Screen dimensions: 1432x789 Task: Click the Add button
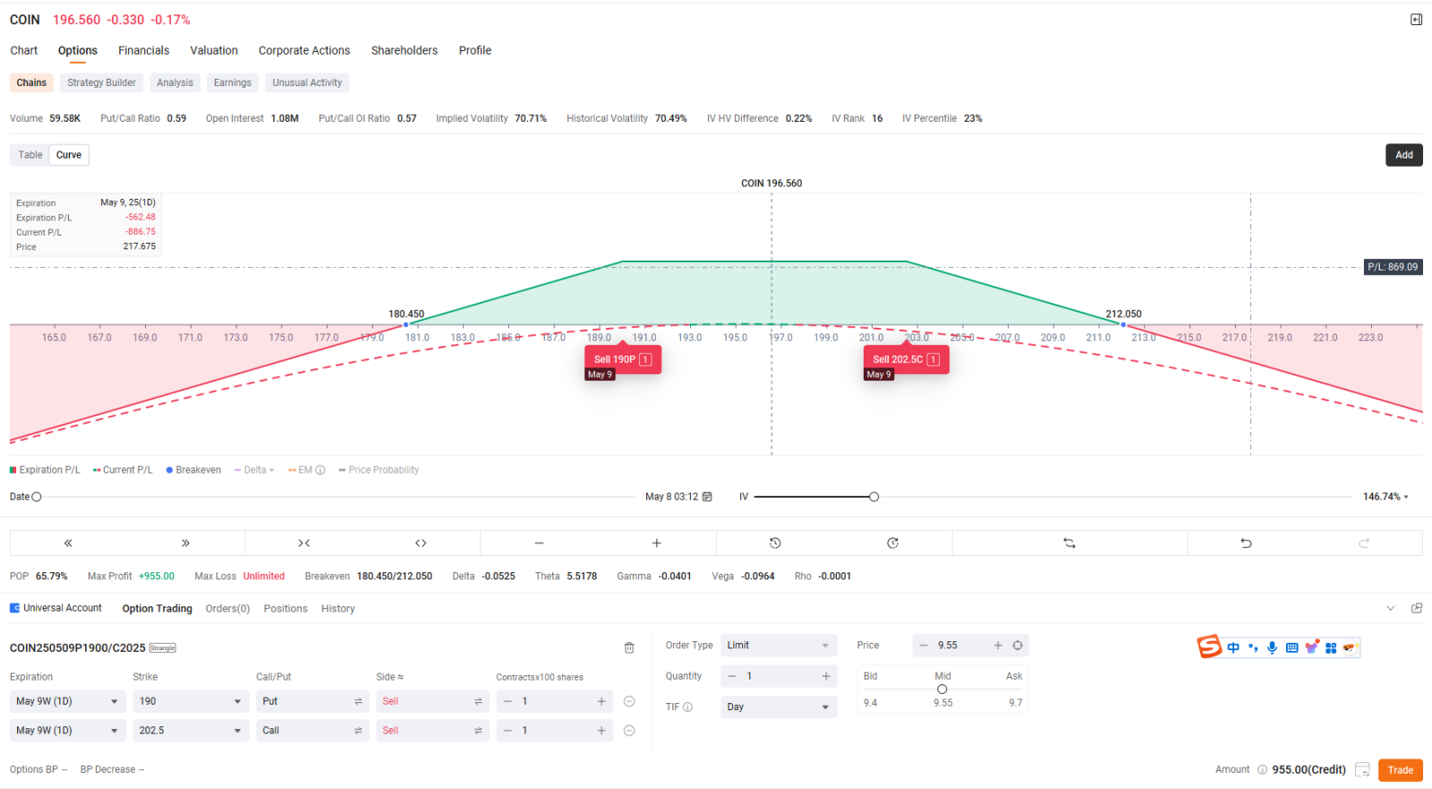tap(1404, 155)
